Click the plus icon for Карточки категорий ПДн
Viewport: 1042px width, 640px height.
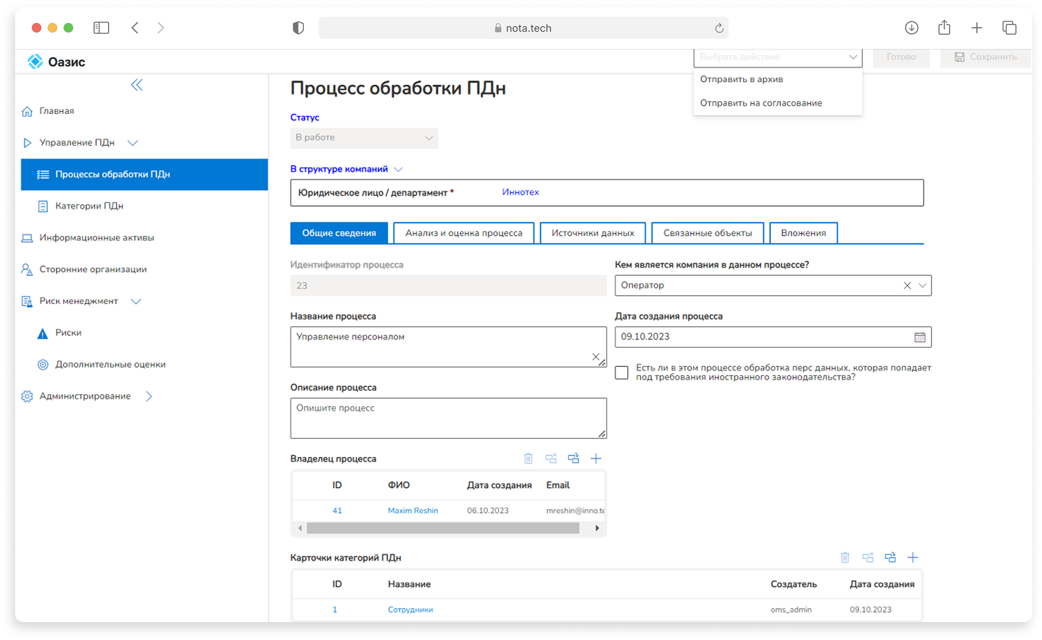(x=912, y=557)
